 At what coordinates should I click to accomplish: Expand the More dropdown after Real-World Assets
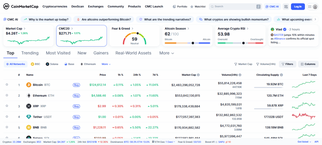click(166, 53)
